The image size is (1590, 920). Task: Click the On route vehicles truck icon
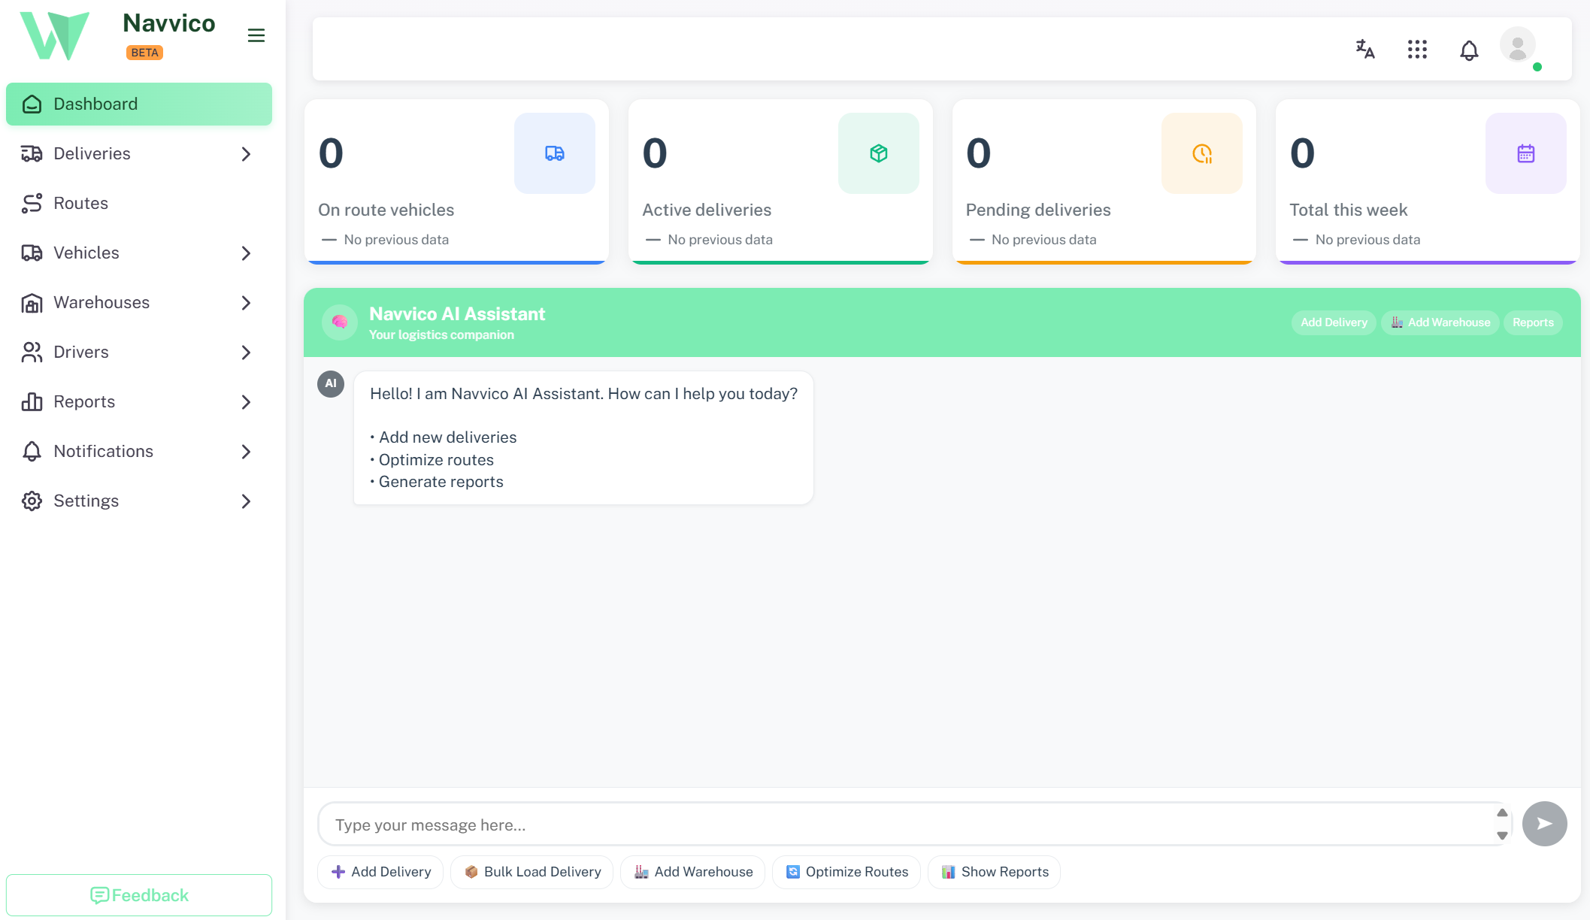pos(555,153)
